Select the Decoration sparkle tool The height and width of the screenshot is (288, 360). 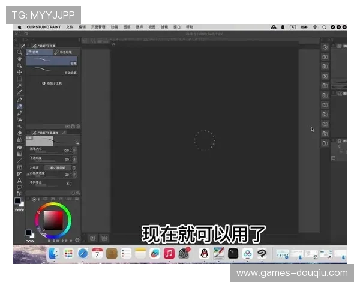(20, 127)
